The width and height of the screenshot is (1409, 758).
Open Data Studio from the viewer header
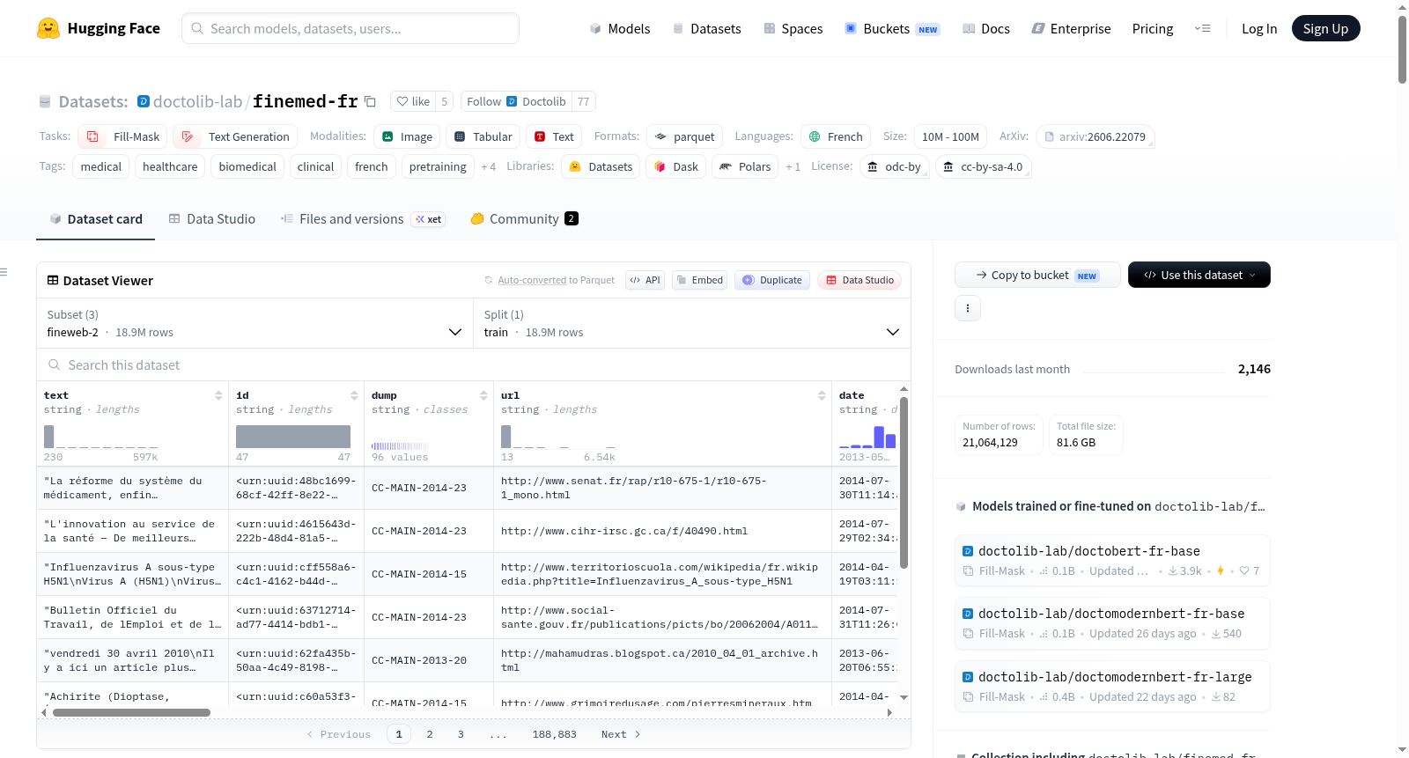pyautogui.click(x=859, y=280)
